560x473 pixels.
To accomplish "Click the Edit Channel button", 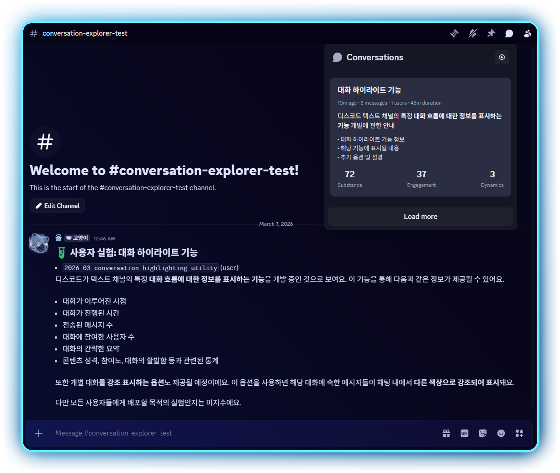I will click(57, 206).
